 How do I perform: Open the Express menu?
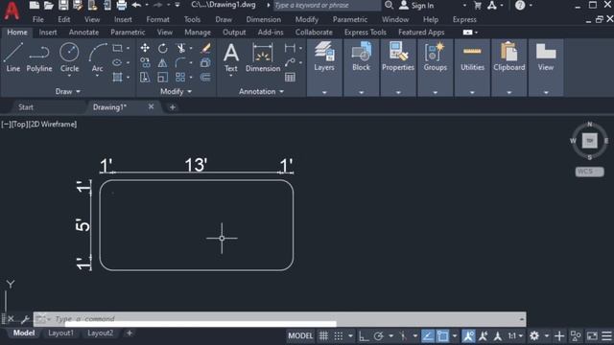point(464,19)
